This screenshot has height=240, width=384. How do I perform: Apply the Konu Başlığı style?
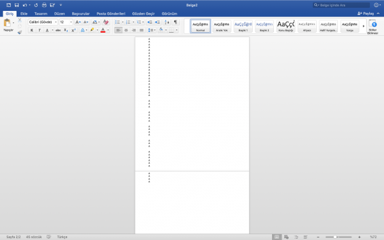tap(285, 26)
